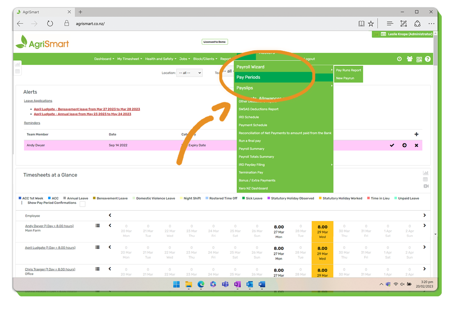Click the clock icon in green navbar

coord(399,59)
